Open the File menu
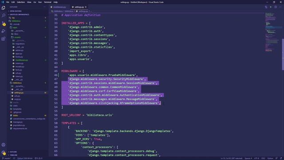Screen dimensions: 284x160 click(8, 2)
